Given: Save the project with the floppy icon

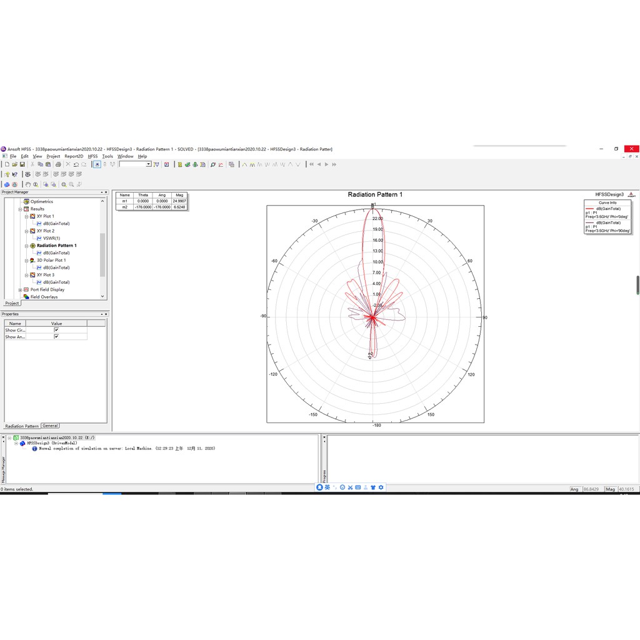Looking at the screenshot, I should [x=22, y=164].
